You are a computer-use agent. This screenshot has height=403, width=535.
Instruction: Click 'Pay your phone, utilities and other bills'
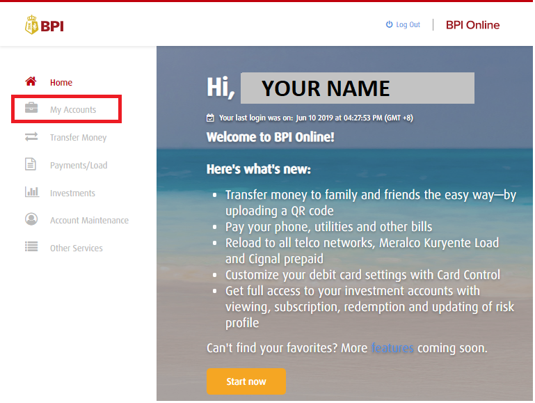click(x=328, y=227)
